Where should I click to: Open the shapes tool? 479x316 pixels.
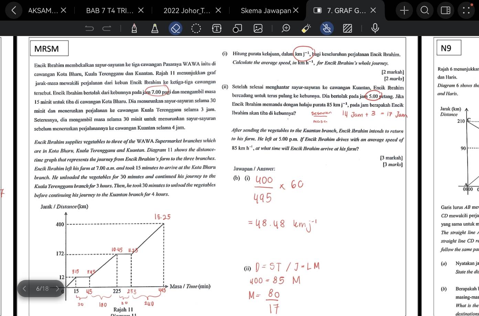click(x=237, y=29)
